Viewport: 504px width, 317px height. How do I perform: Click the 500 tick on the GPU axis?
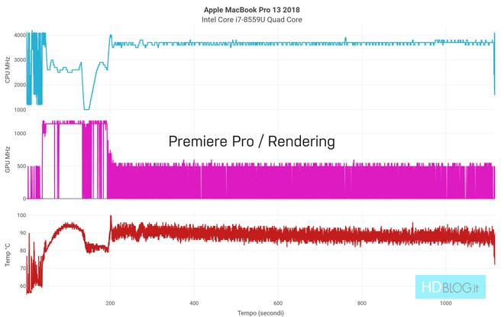[x=20, y=166]
